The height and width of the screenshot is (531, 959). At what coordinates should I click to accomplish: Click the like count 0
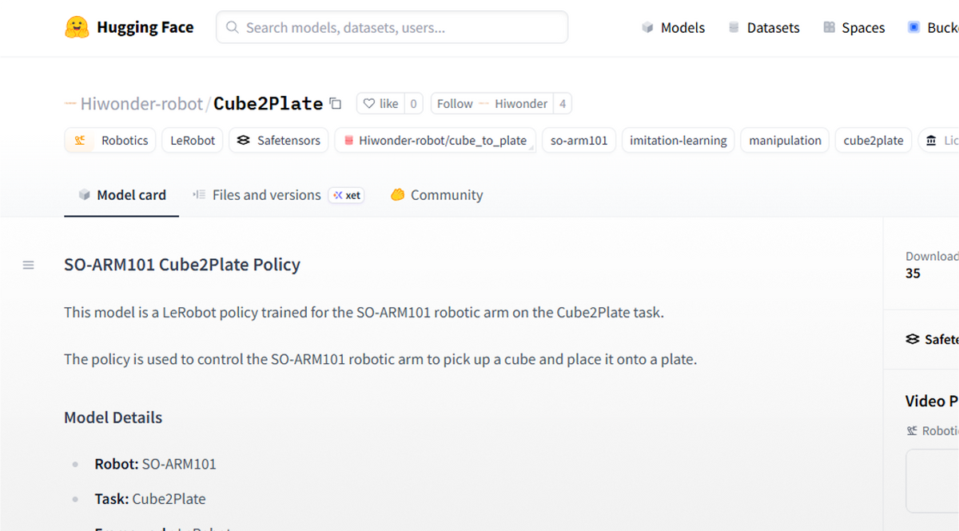[x=413, y=104]
